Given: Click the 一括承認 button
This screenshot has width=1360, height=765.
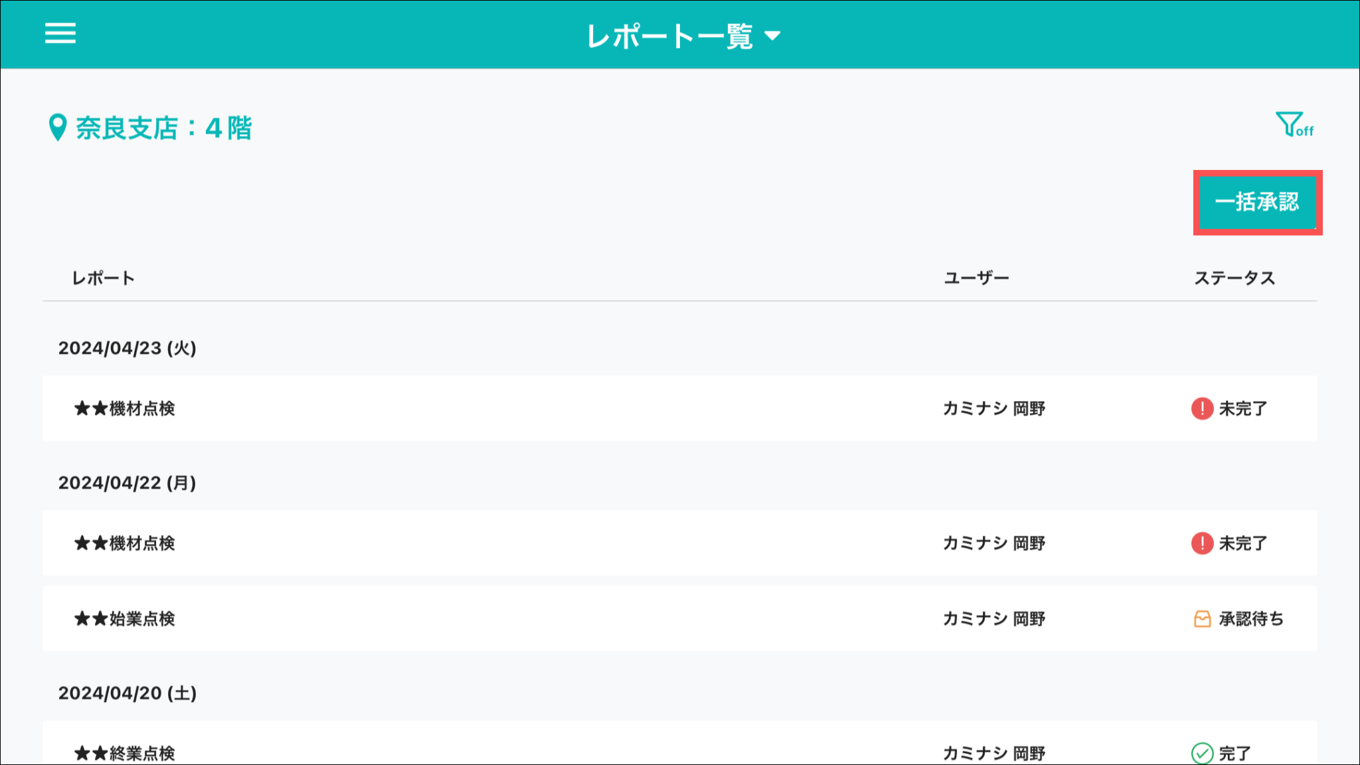Looking at the screenshot, I should (1257, 202).
